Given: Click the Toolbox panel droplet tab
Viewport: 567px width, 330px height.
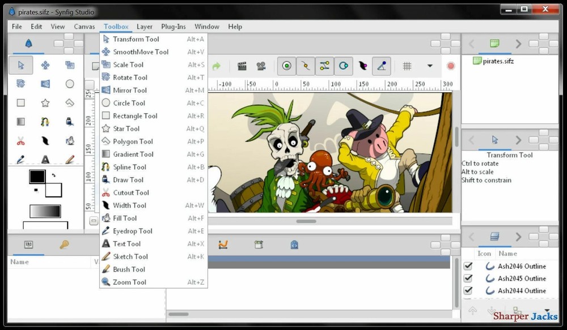Looking at the screenshot, I should click(28, 44).
